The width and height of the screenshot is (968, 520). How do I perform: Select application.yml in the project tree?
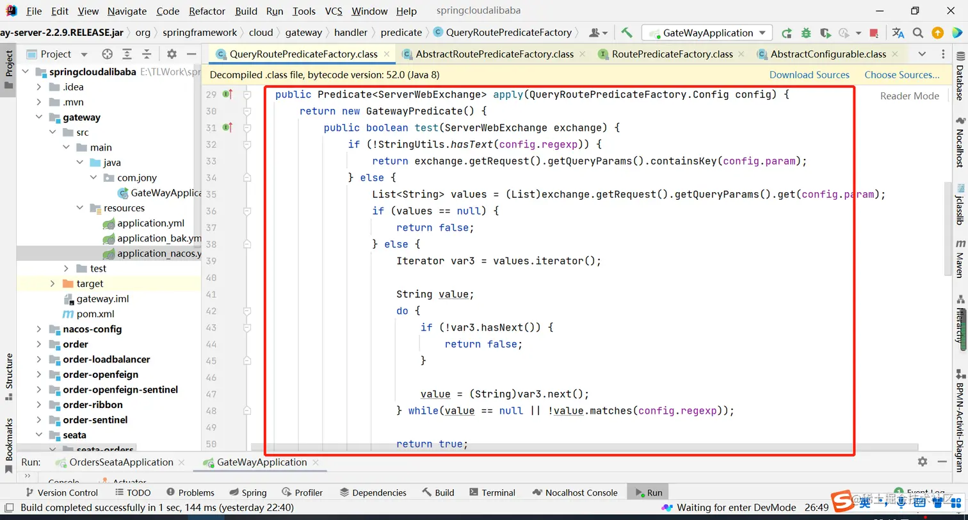(150, 223)
